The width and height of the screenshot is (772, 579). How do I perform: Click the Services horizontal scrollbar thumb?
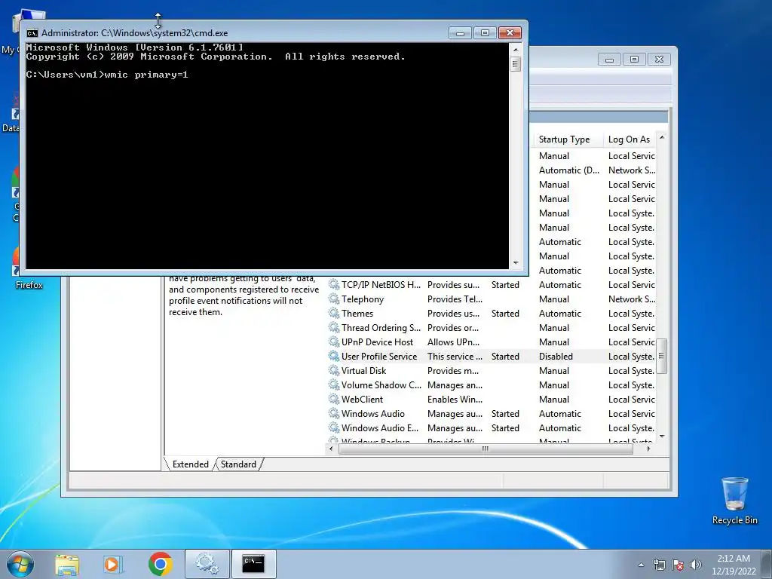[x=486, y=449]
